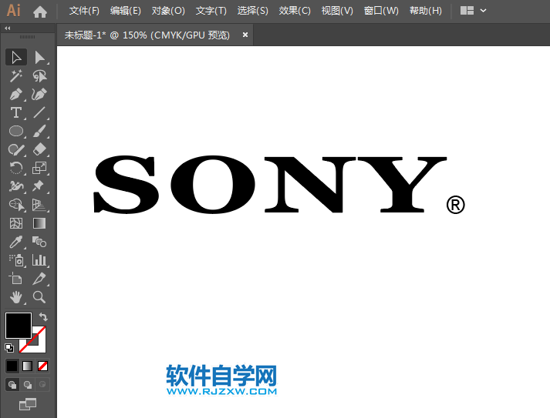Select the Direct Selection tool
Viewport: 550px width, 418px height.
tap(39, 58)
